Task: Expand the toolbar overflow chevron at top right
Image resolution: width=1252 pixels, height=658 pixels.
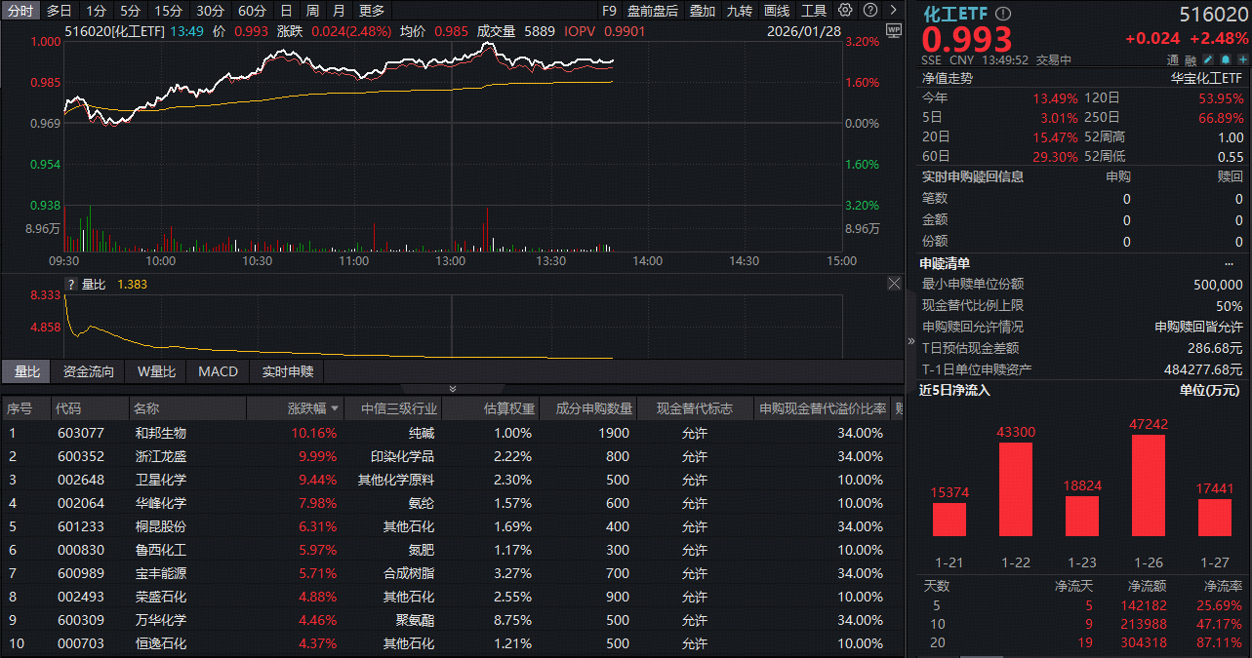Action: pyautogui.click(x=893, y=12)
